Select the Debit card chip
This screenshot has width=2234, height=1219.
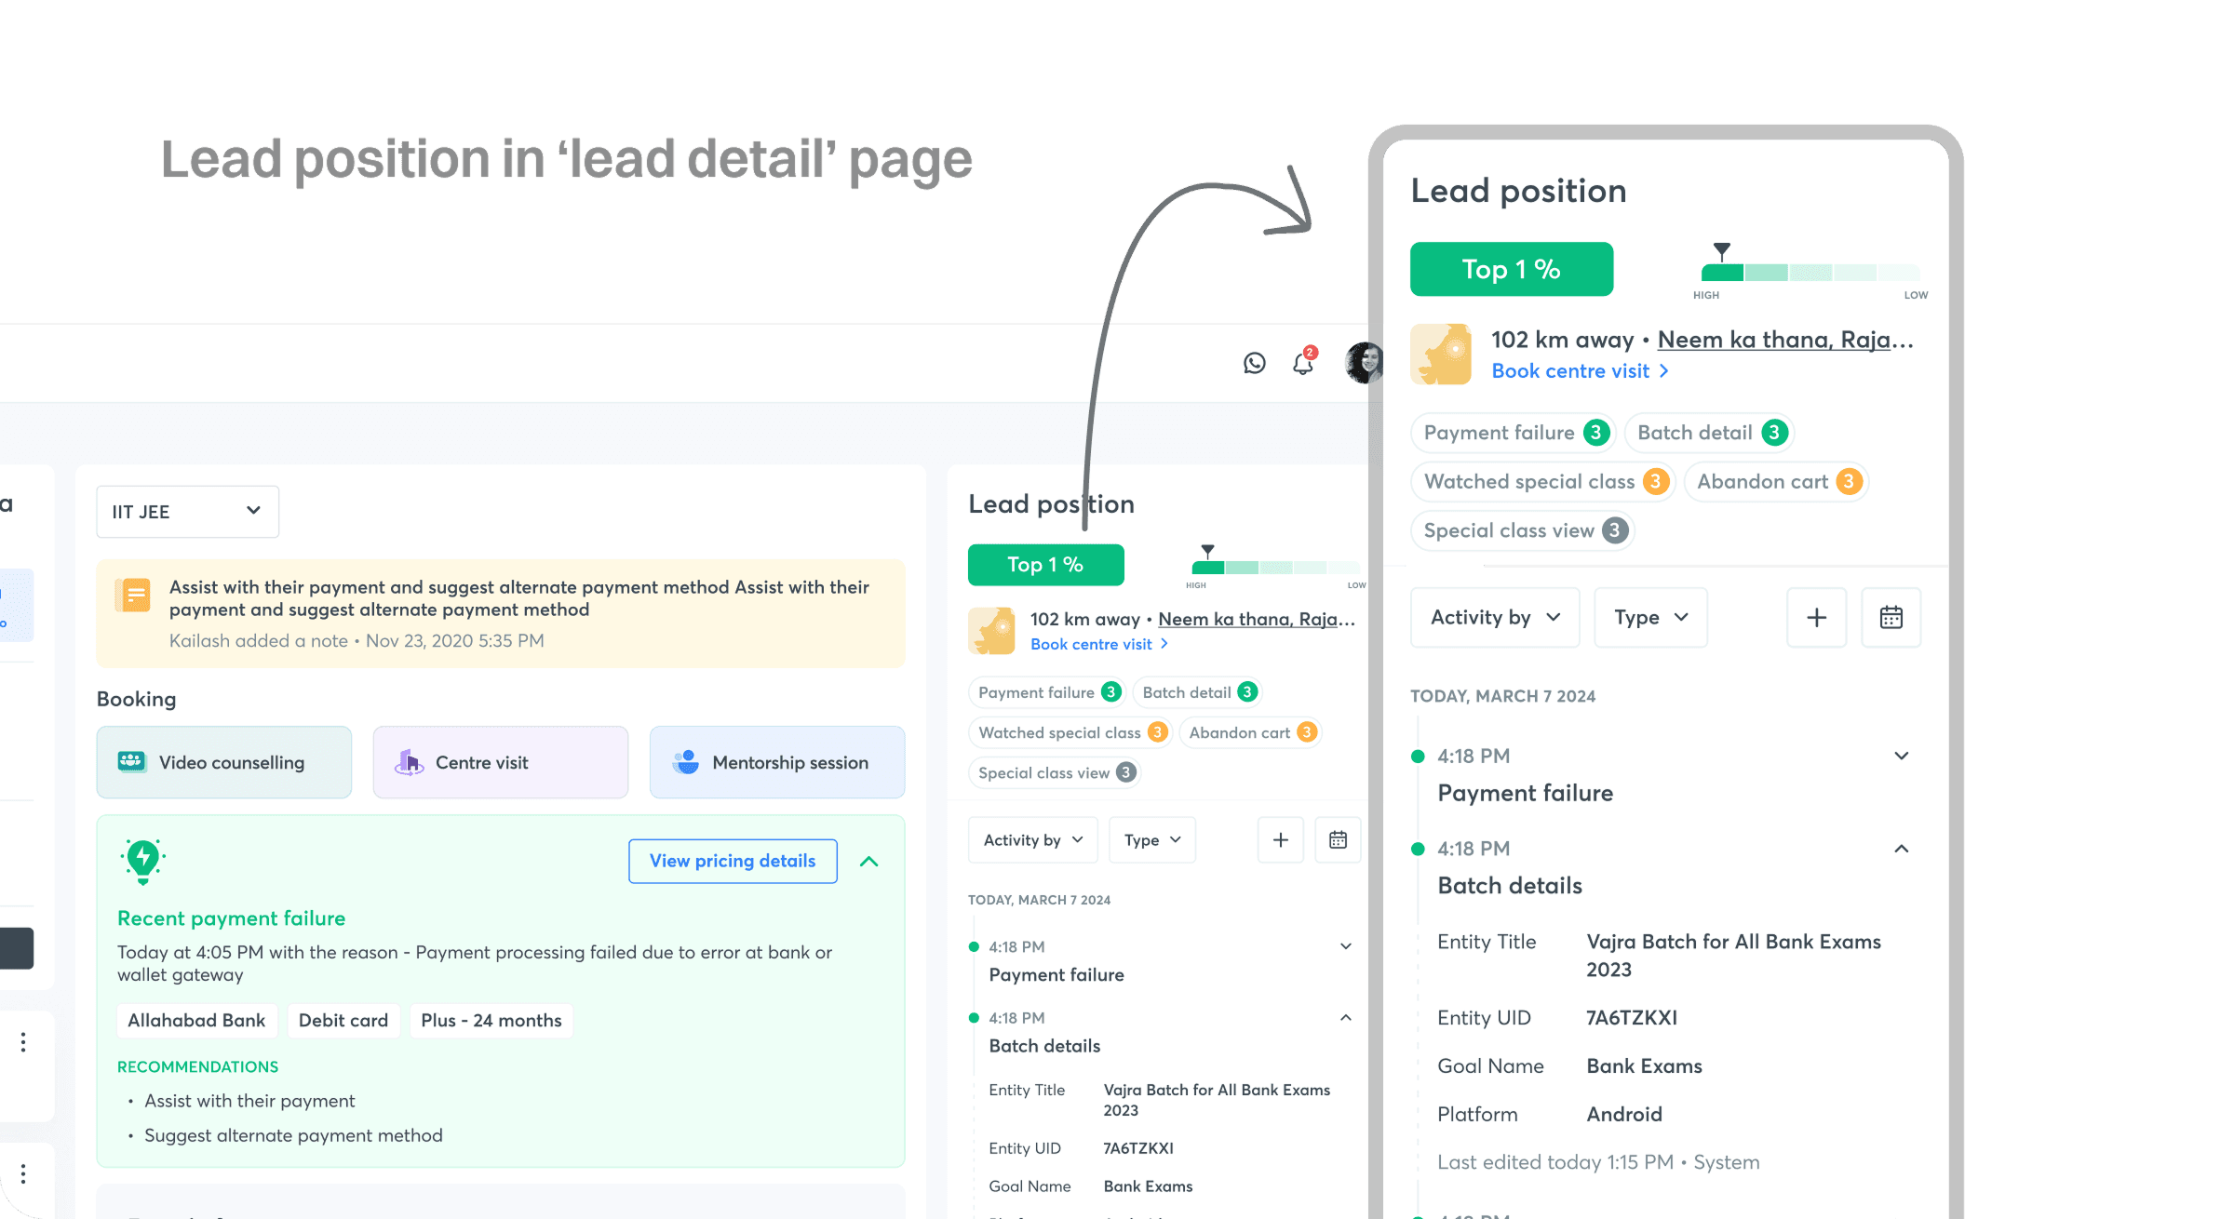[343, 1020]
